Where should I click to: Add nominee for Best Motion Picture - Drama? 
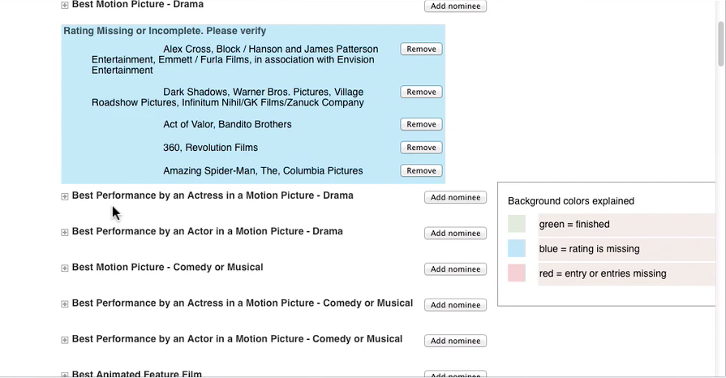click(x=455, y=6)
